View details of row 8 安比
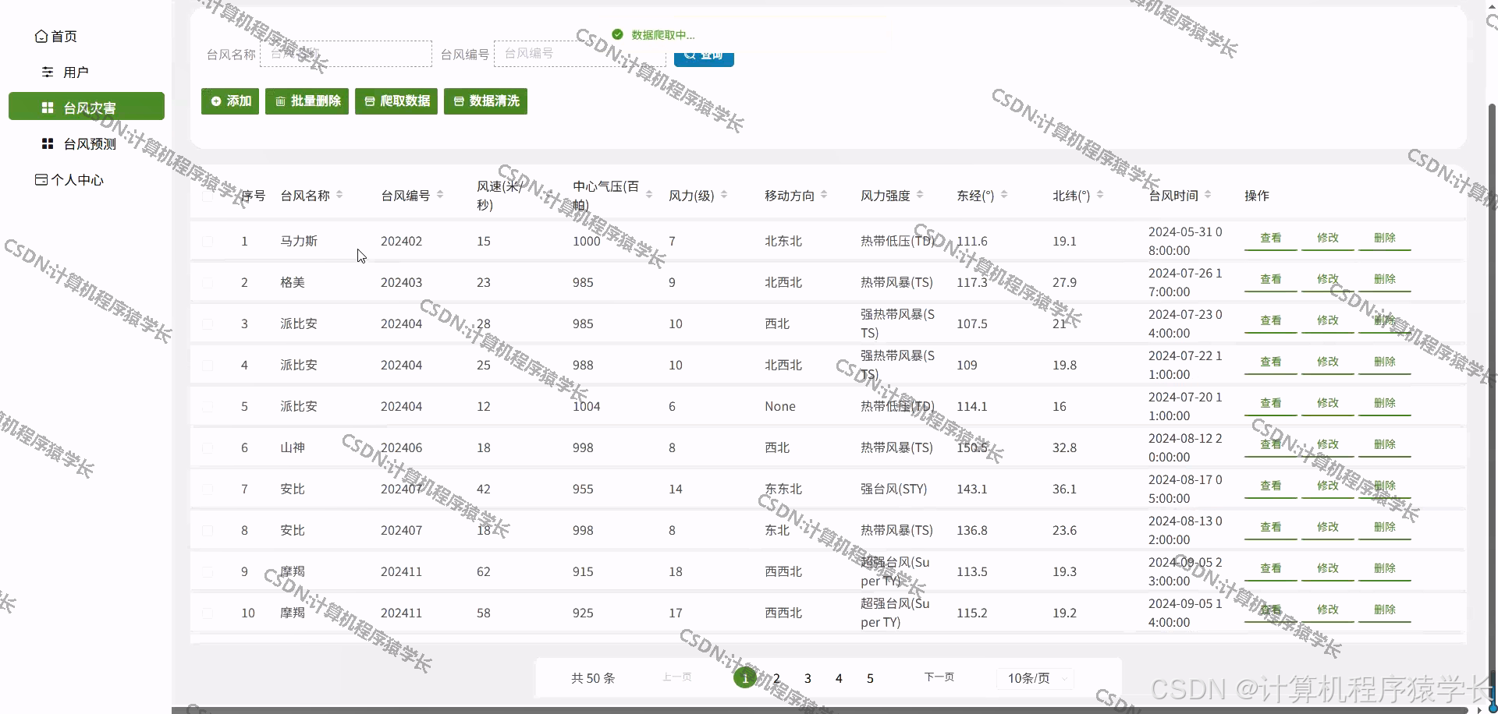The image size is (1498, 714). pos(1271,528)
